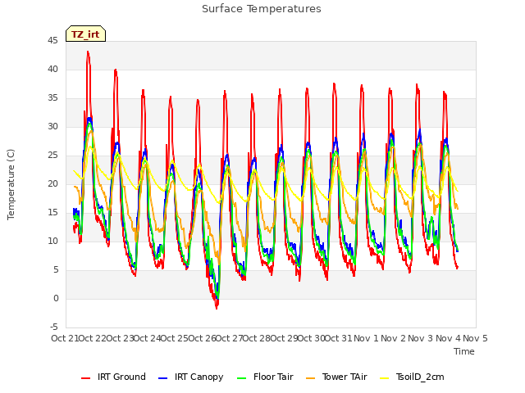Image resolution: width=525 pixels, height=393 pixels.
Task: Click the Oct 22 red peak near 43 degrees
Action: (88, 52)
